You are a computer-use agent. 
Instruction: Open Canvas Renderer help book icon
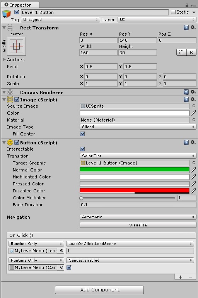[186, 92]
